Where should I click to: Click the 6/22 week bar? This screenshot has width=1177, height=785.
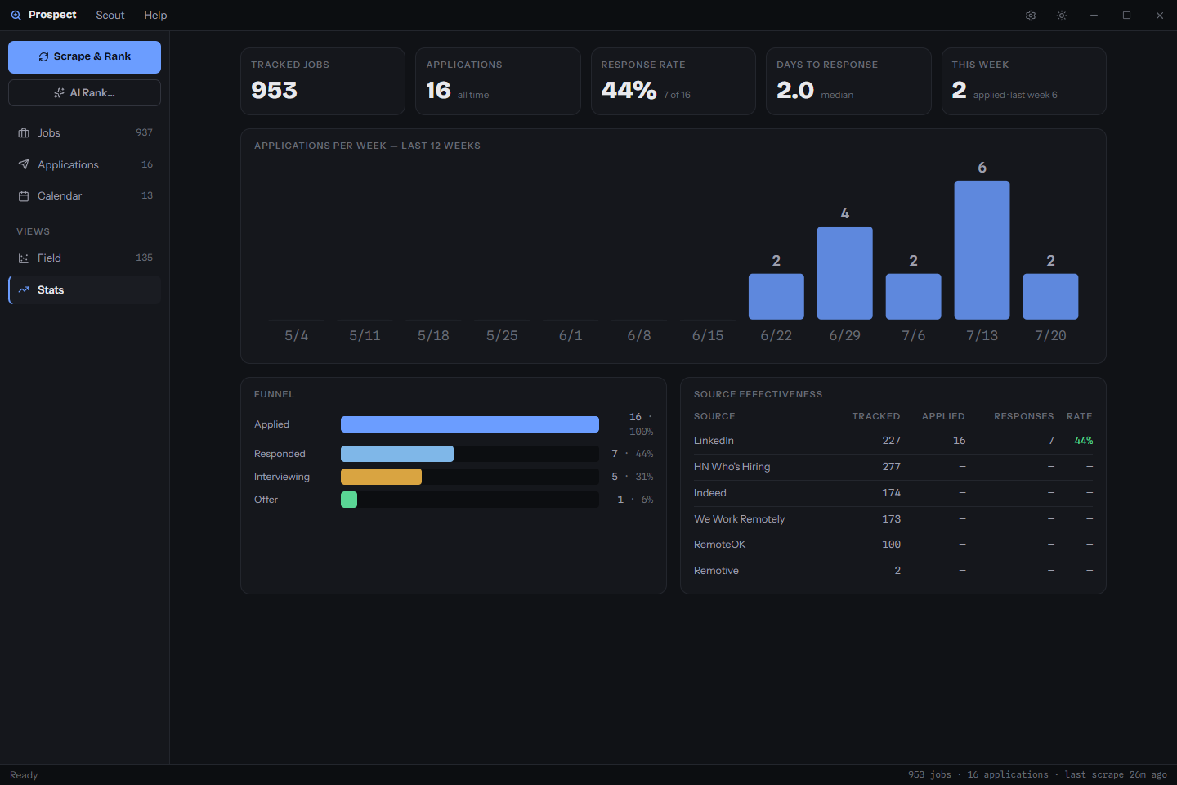tap(776, 296)
